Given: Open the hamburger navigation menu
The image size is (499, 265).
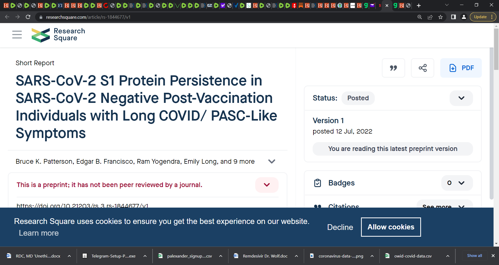Looking at the screenshot, I should tap(17, 35).
